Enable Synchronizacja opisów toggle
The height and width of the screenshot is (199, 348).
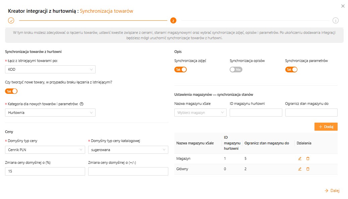point(236,70)
